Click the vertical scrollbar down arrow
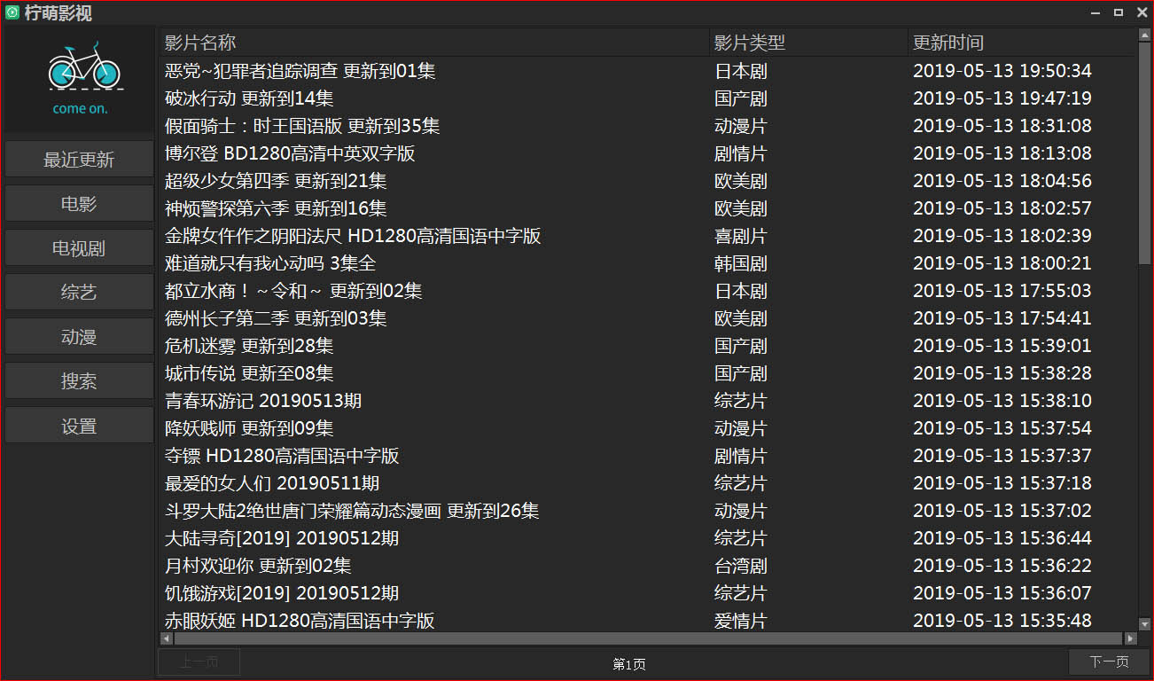Image resolution: width=1154 pixels, height=681 pixels. click(x=1144, y=622)
